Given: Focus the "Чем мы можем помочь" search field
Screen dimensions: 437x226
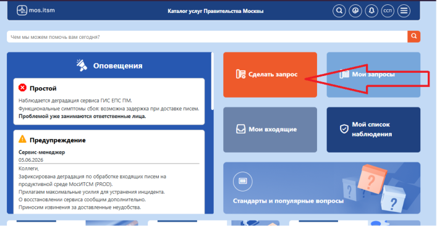Looking at the screenshot, I should coord(207,36).
